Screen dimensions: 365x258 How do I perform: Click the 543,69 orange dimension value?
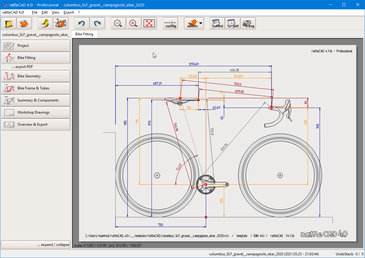[x=238, y=76]
